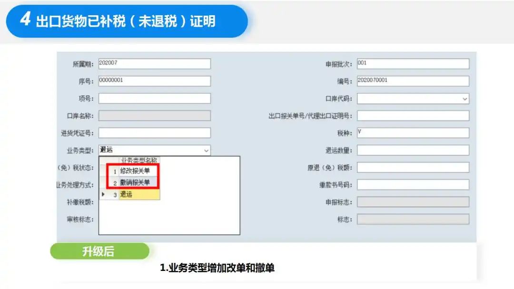Focus the 退运数量 field
Image resolution: width=514 pixels, height=289 pixels.
(413, 150)
